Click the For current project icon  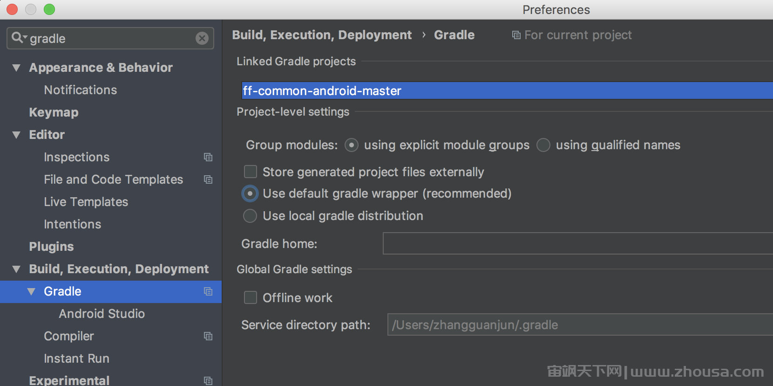[x=516, y=35]
